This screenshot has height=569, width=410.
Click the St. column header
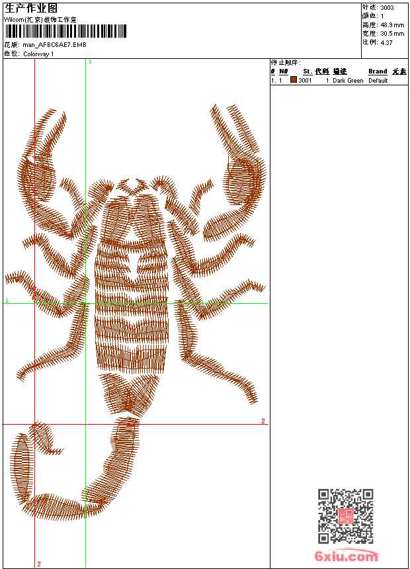[307, 71]
